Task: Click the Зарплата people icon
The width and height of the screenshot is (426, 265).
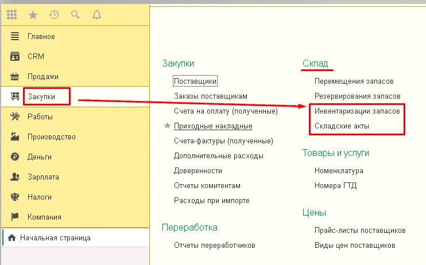Action: point(15,177)
